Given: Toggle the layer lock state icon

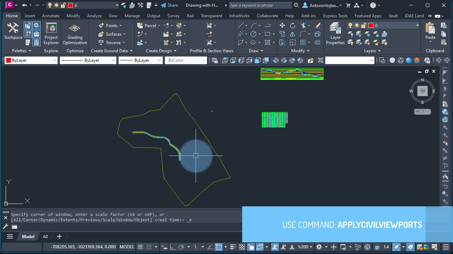Looking at the screenshot, I should coord(363,25).
